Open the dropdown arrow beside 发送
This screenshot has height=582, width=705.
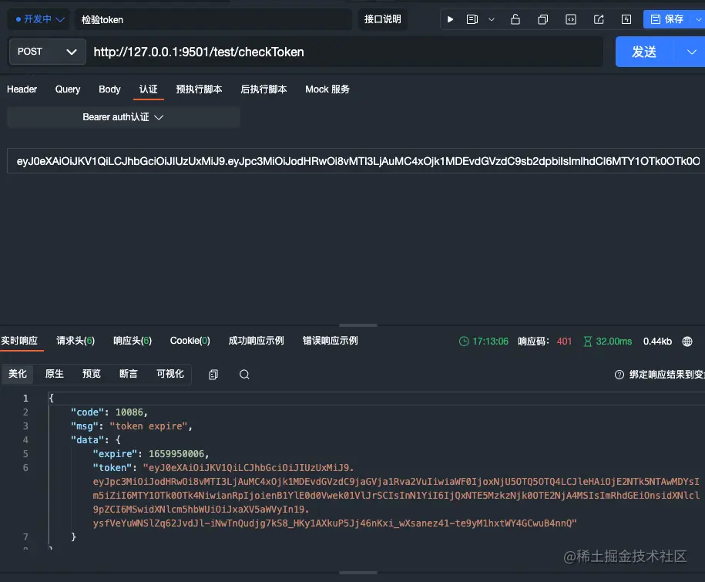691,52
